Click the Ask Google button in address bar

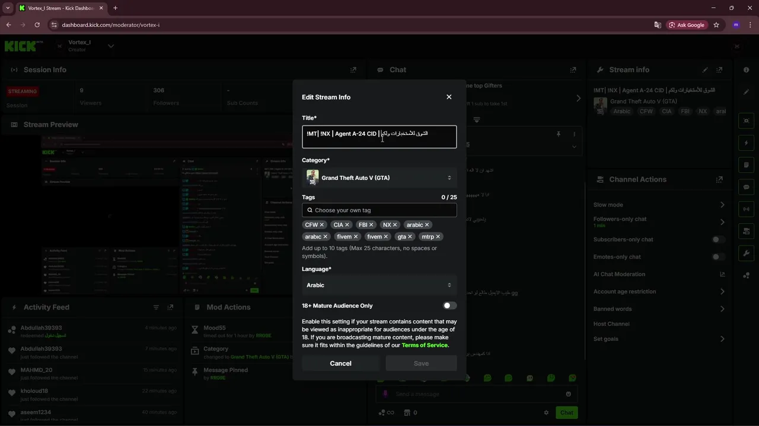click(687, 25)
